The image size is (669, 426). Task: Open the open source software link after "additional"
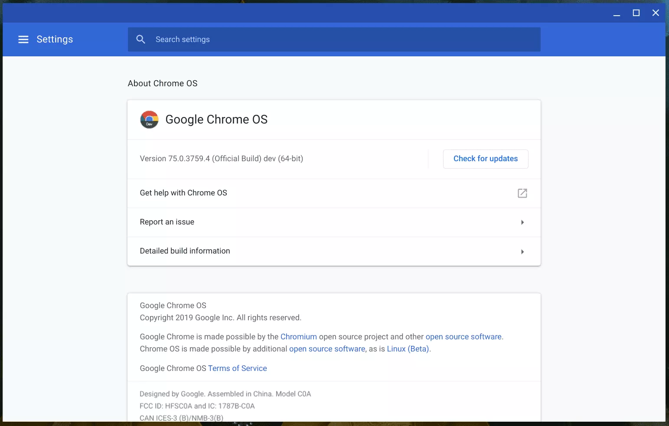[327, 349]
